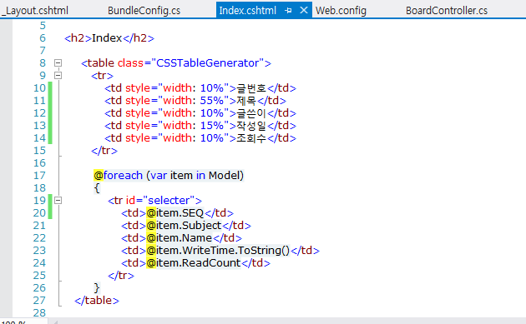
Task: Close the Index.cshtml tab
Action: (304, 10)
